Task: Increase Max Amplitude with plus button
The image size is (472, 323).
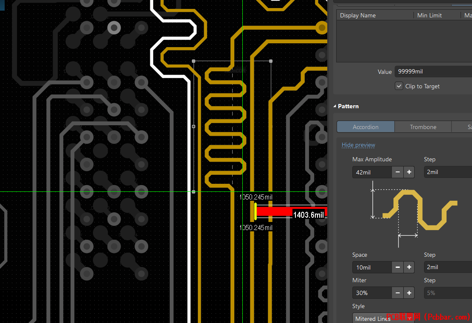Action: pos(409,172)
